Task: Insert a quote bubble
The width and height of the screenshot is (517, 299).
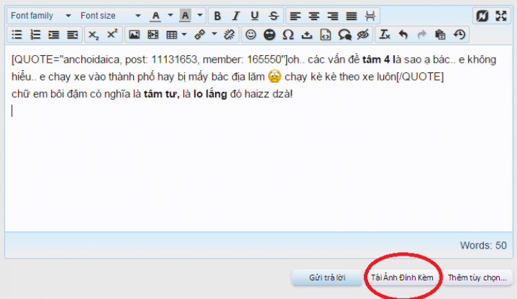Action: point(345,34)
